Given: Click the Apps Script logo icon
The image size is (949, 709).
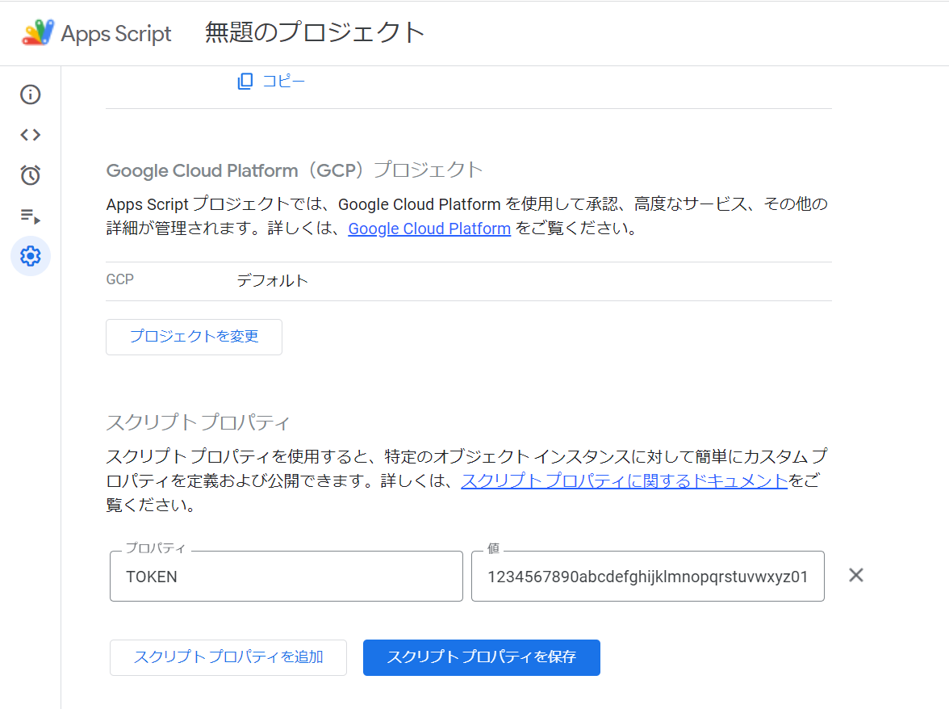Looking at the screenshot, I should (x=37, y=32).
